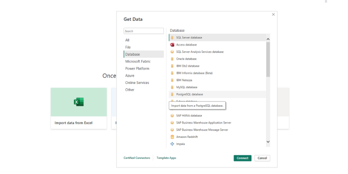Select PostgreSQL database text
348x174 pixels.
coord(190,94)
